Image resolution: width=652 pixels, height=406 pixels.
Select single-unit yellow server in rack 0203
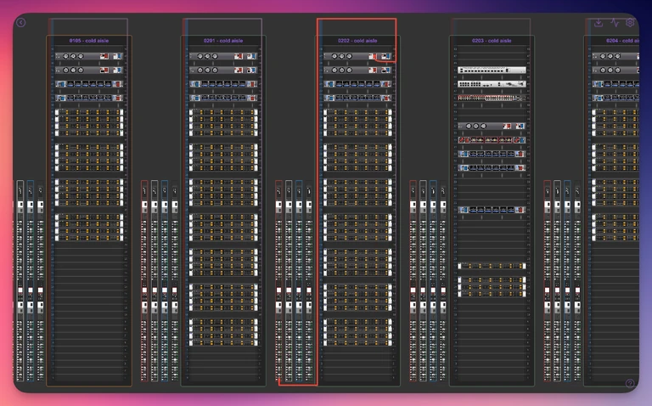(x=492, y=266)
